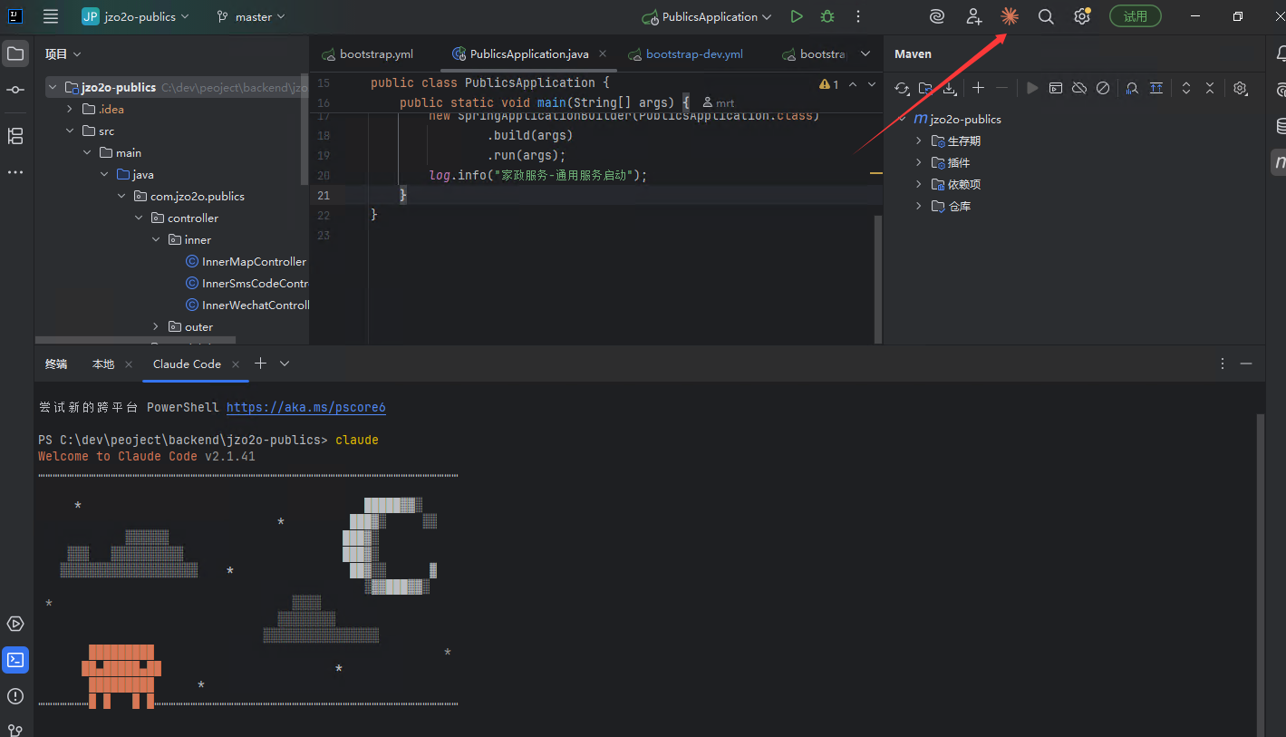
Task: Open Search Everywhere magnifier icon
Action: (1046, 16)
